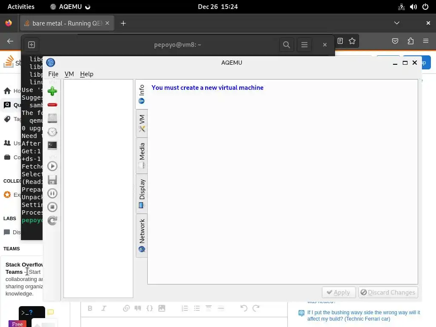Click the Bold formatting icon in editor
Viewport: 436px width, 327px height.
point(90,308)
